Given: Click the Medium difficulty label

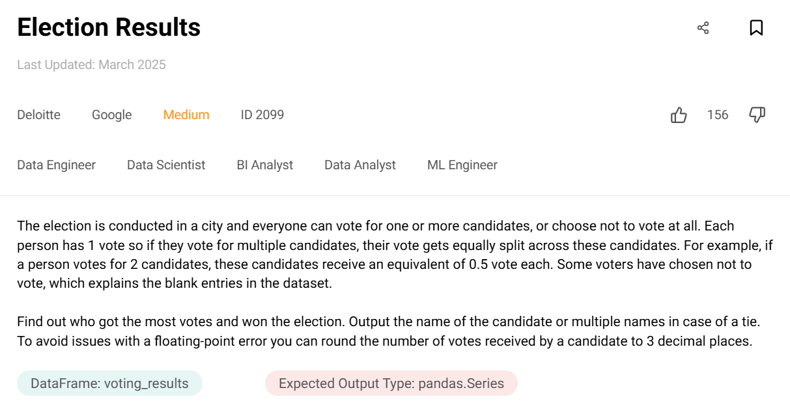Looking at the screenshot, I should point(186,115).
